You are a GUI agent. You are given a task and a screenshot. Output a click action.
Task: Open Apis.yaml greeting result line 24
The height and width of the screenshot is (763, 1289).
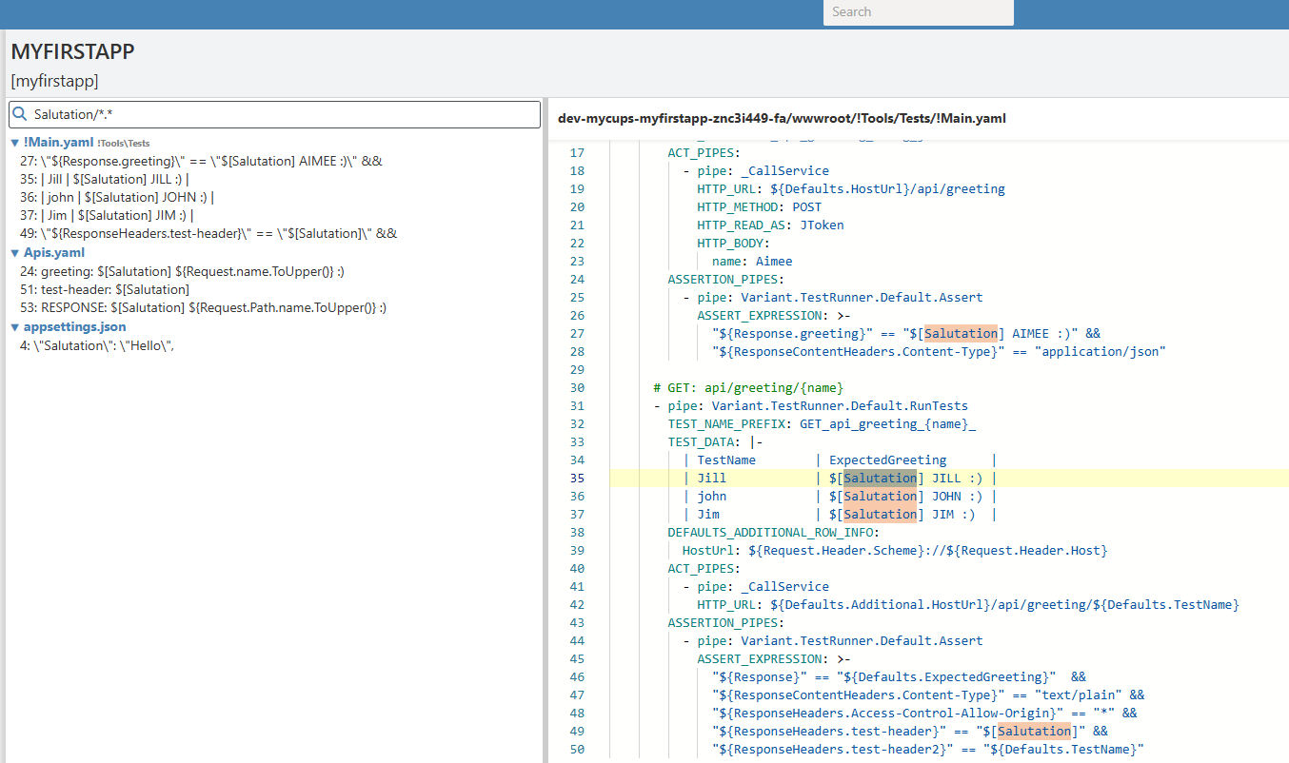pos(181,272)
